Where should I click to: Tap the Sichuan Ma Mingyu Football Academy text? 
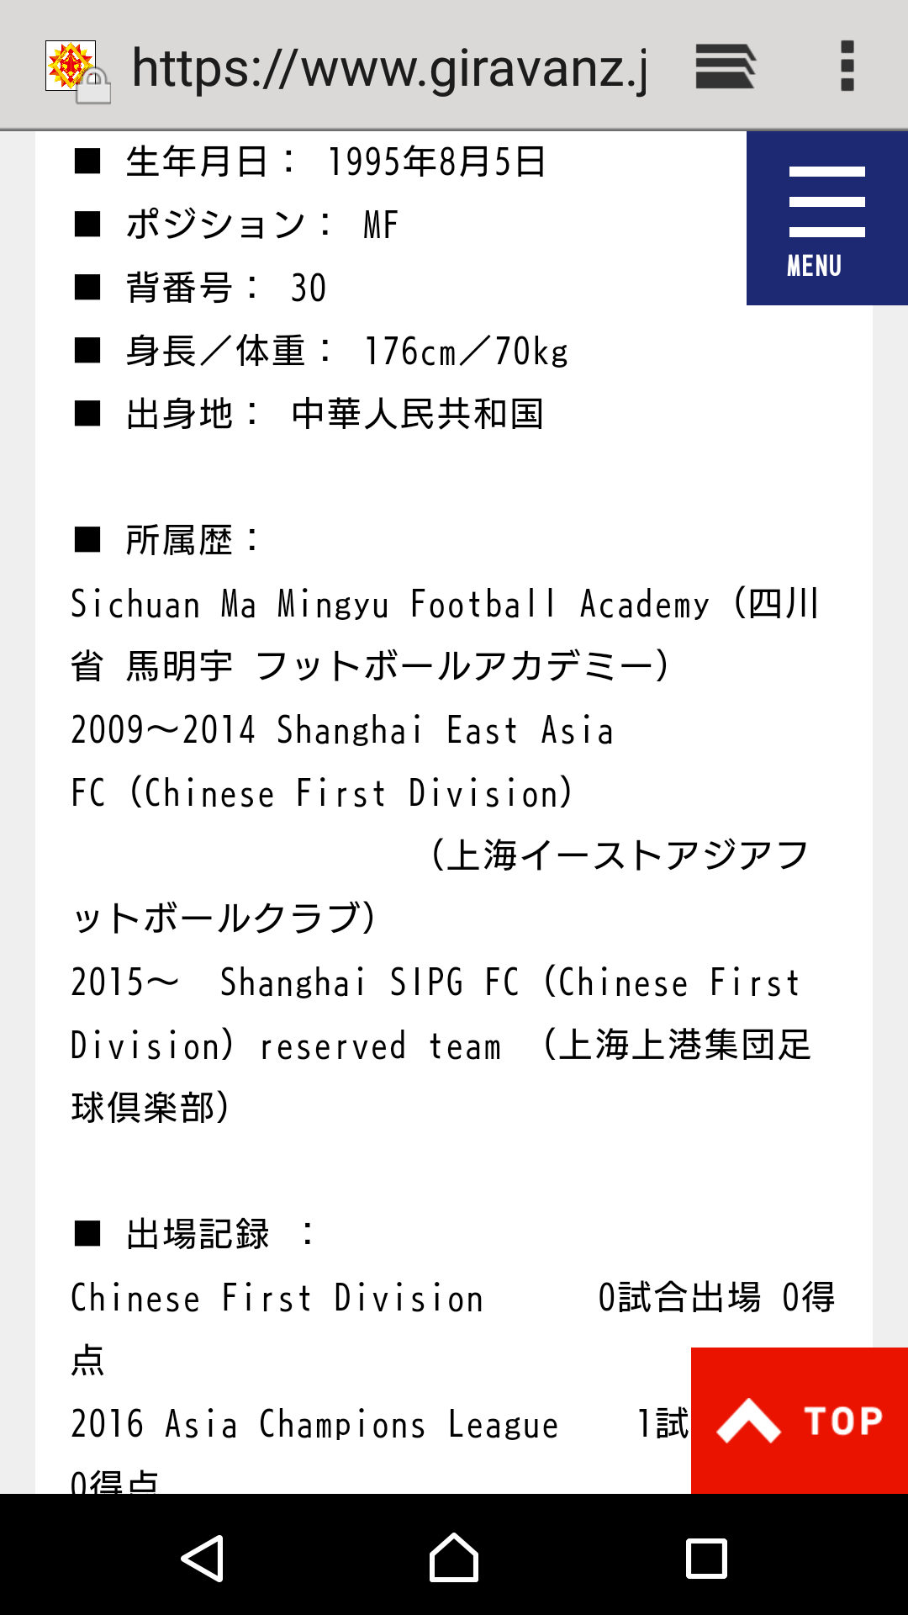[x=389, y=604]
